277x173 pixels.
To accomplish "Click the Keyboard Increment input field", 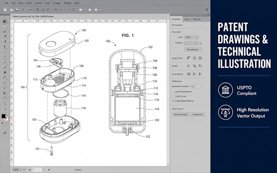I will coord(196,86).
